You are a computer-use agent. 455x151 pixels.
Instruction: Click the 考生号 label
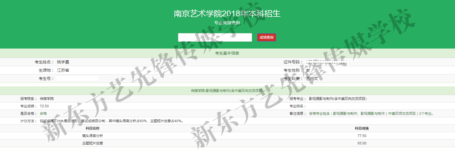(46, 78)
